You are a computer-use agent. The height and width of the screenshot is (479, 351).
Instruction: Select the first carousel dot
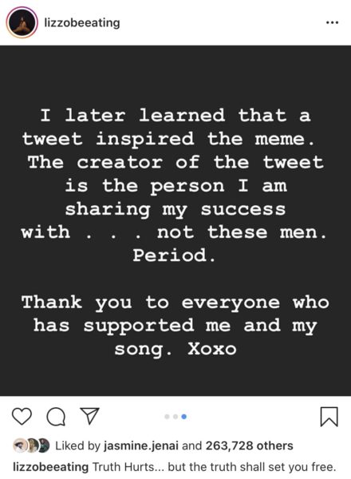[167, 417]
